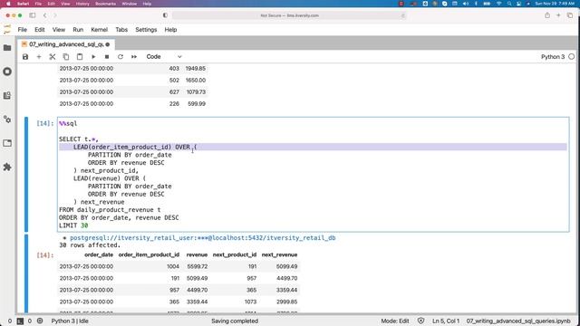Screen dimensions: 580x326
Task: Click inside the cell 14 SQL editor
Action: tap(313, 175)
